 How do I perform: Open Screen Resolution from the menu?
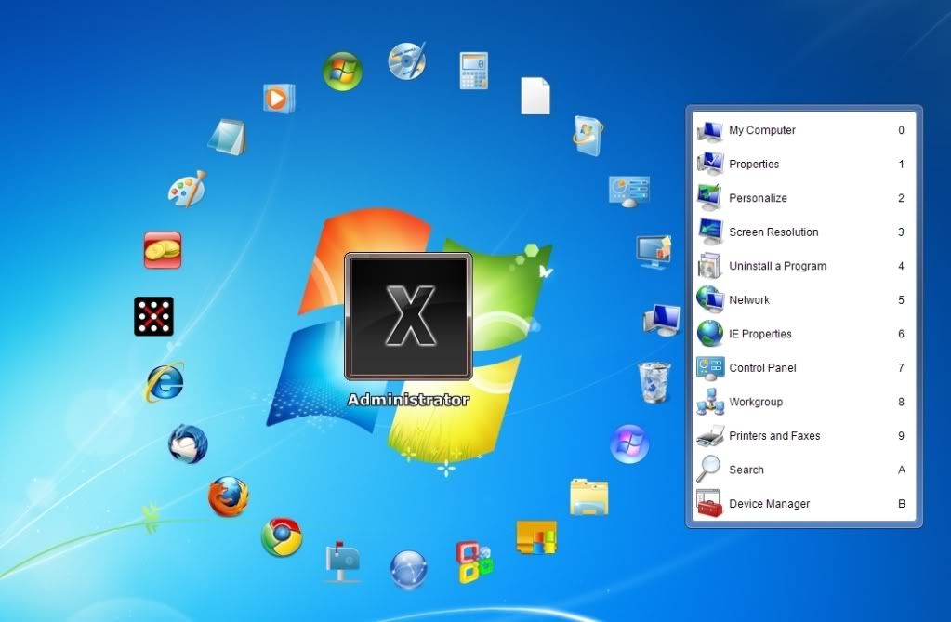(803, 232)
